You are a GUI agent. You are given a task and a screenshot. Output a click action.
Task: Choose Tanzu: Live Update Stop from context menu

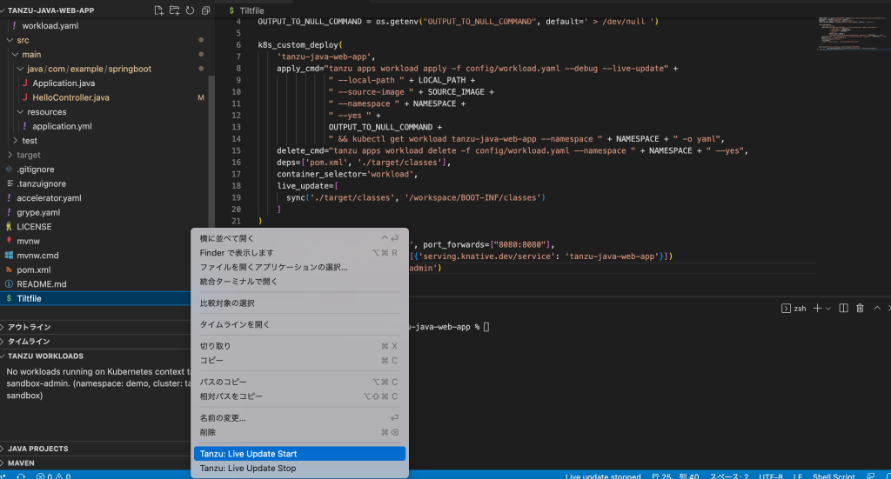(x=247, y=469)
